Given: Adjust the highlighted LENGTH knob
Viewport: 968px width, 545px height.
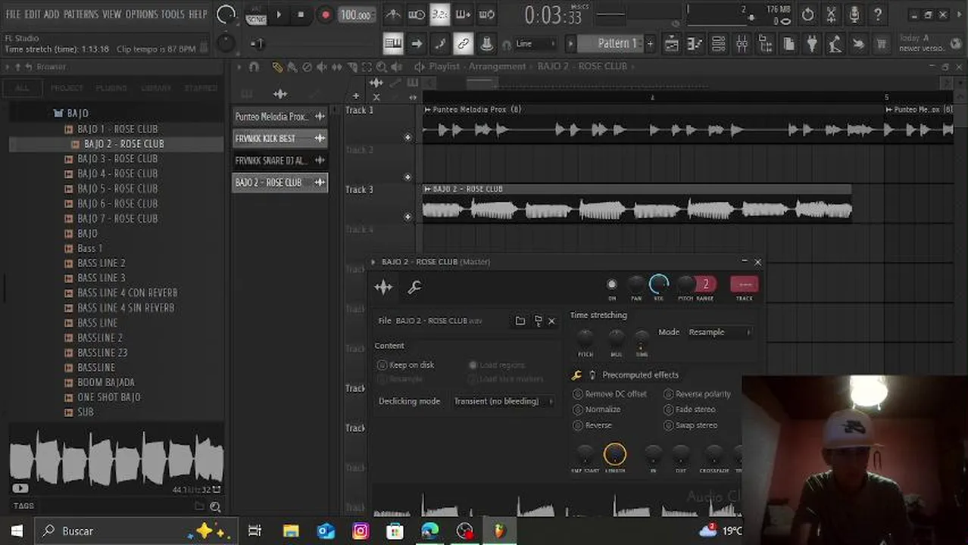Looking at the screenshot, I should tap(615, 454).
